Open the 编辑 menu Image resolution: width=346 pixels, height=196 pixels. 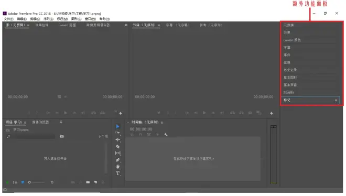click(21, 19)
